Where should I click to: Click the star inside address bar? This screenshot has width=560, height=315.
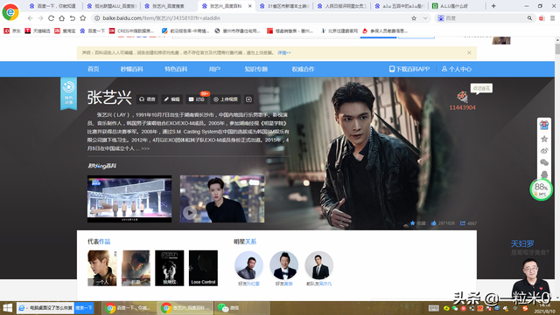click(414, 18)
